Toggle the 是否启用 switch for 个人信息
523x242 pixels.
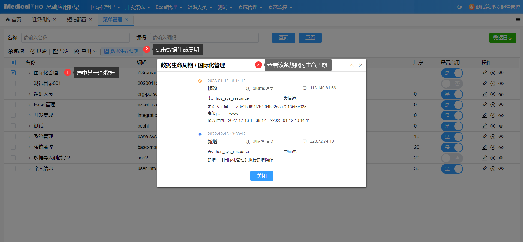tap(452, 169)
